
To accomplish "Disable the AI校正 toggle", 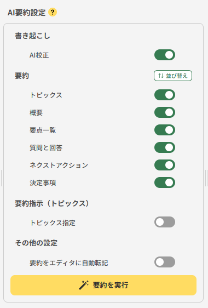I will pyautogui.click(x=165, y=55).
